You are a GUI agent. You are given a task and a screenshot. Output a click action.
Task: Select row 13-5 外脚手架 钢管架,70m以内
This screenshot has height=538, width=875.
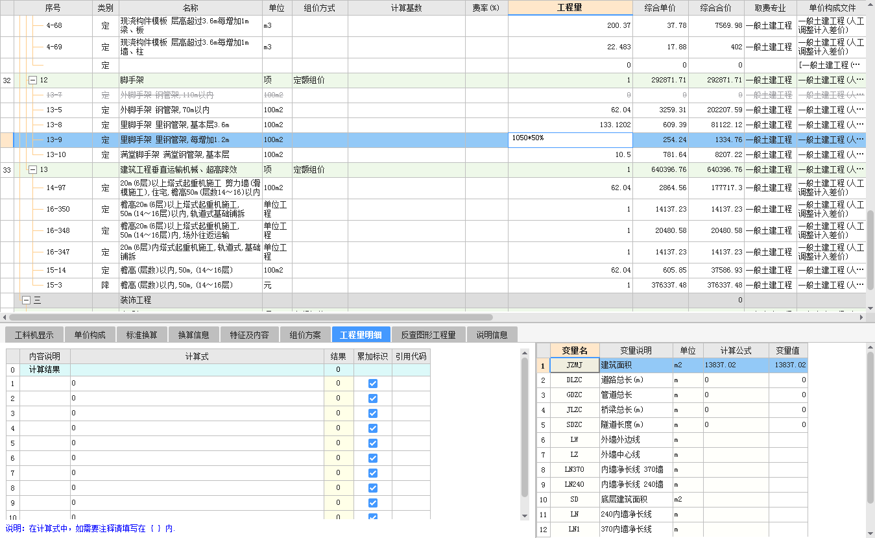click(x=433, y=110)
